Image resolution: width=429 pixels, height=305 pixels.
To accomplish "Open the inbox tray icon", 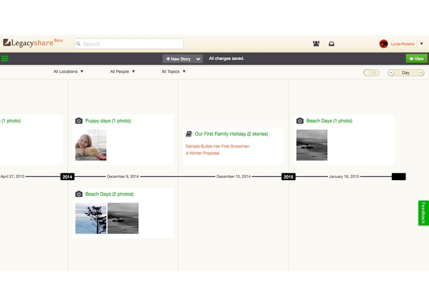I will [331, 44].
